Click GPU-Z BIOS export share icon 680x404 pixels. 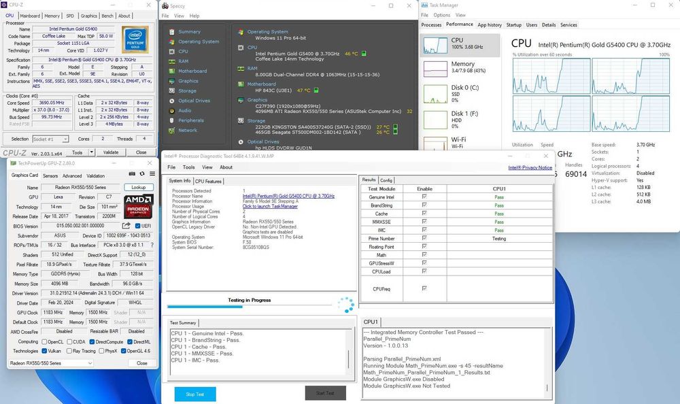tap(126, 226)
